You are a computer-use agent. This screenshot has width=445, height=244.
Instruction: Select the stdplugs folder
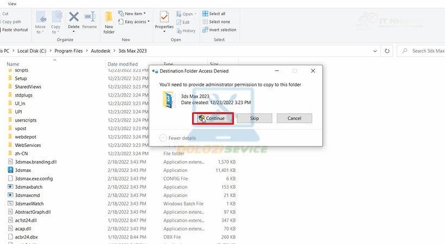(23, 95)
